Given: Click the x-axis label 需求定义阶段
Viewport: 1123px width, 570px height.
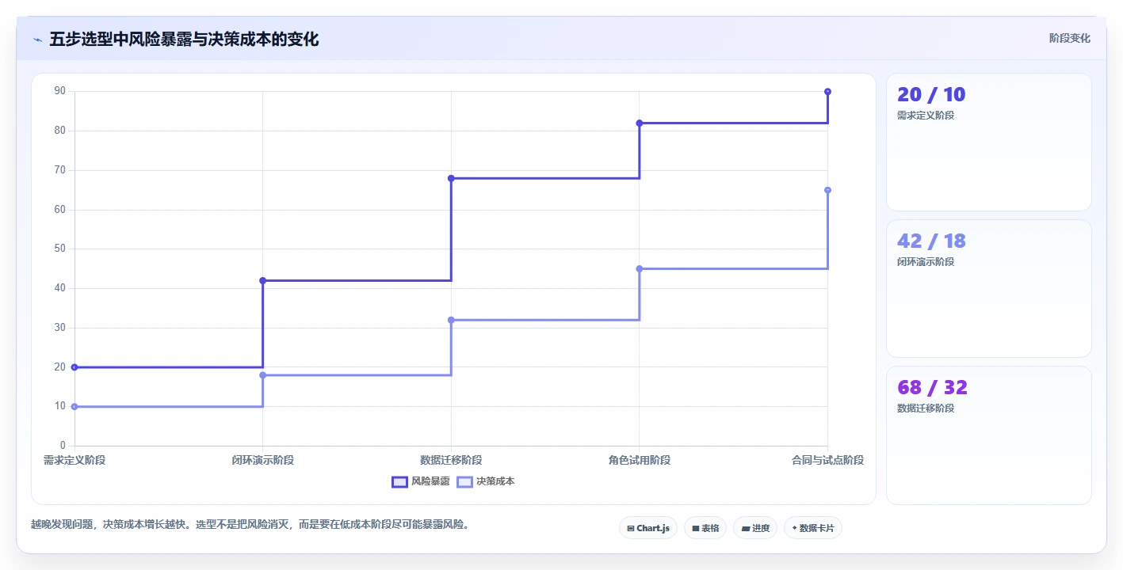Looking at the screenshot, I should (x=74, y=460).
